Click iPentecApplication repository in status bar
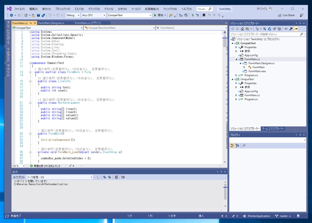Screen dimensions: 312x223 (x=256, y=216)
